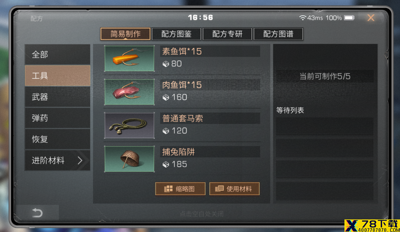Select the 全部 category

pos(57,54)
